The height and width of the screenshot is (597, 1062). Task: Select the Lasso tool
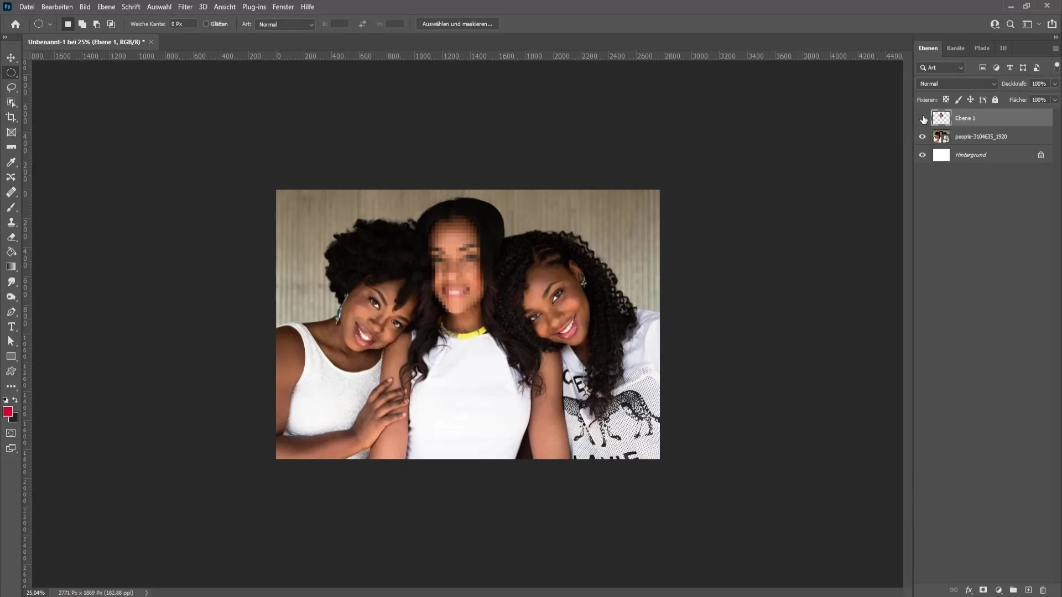pyautogui.click(x=11, y=87)
